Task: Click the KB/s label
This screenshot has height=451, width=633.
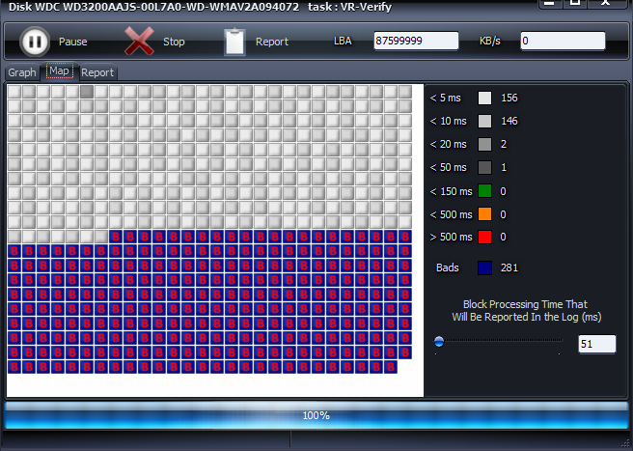Action: [489, 41]
